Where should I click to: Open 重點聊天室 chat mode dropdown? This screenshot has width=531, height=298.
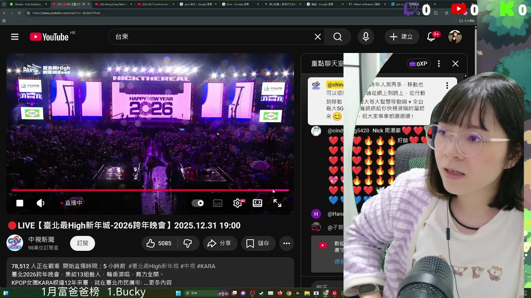coord(328,64)
